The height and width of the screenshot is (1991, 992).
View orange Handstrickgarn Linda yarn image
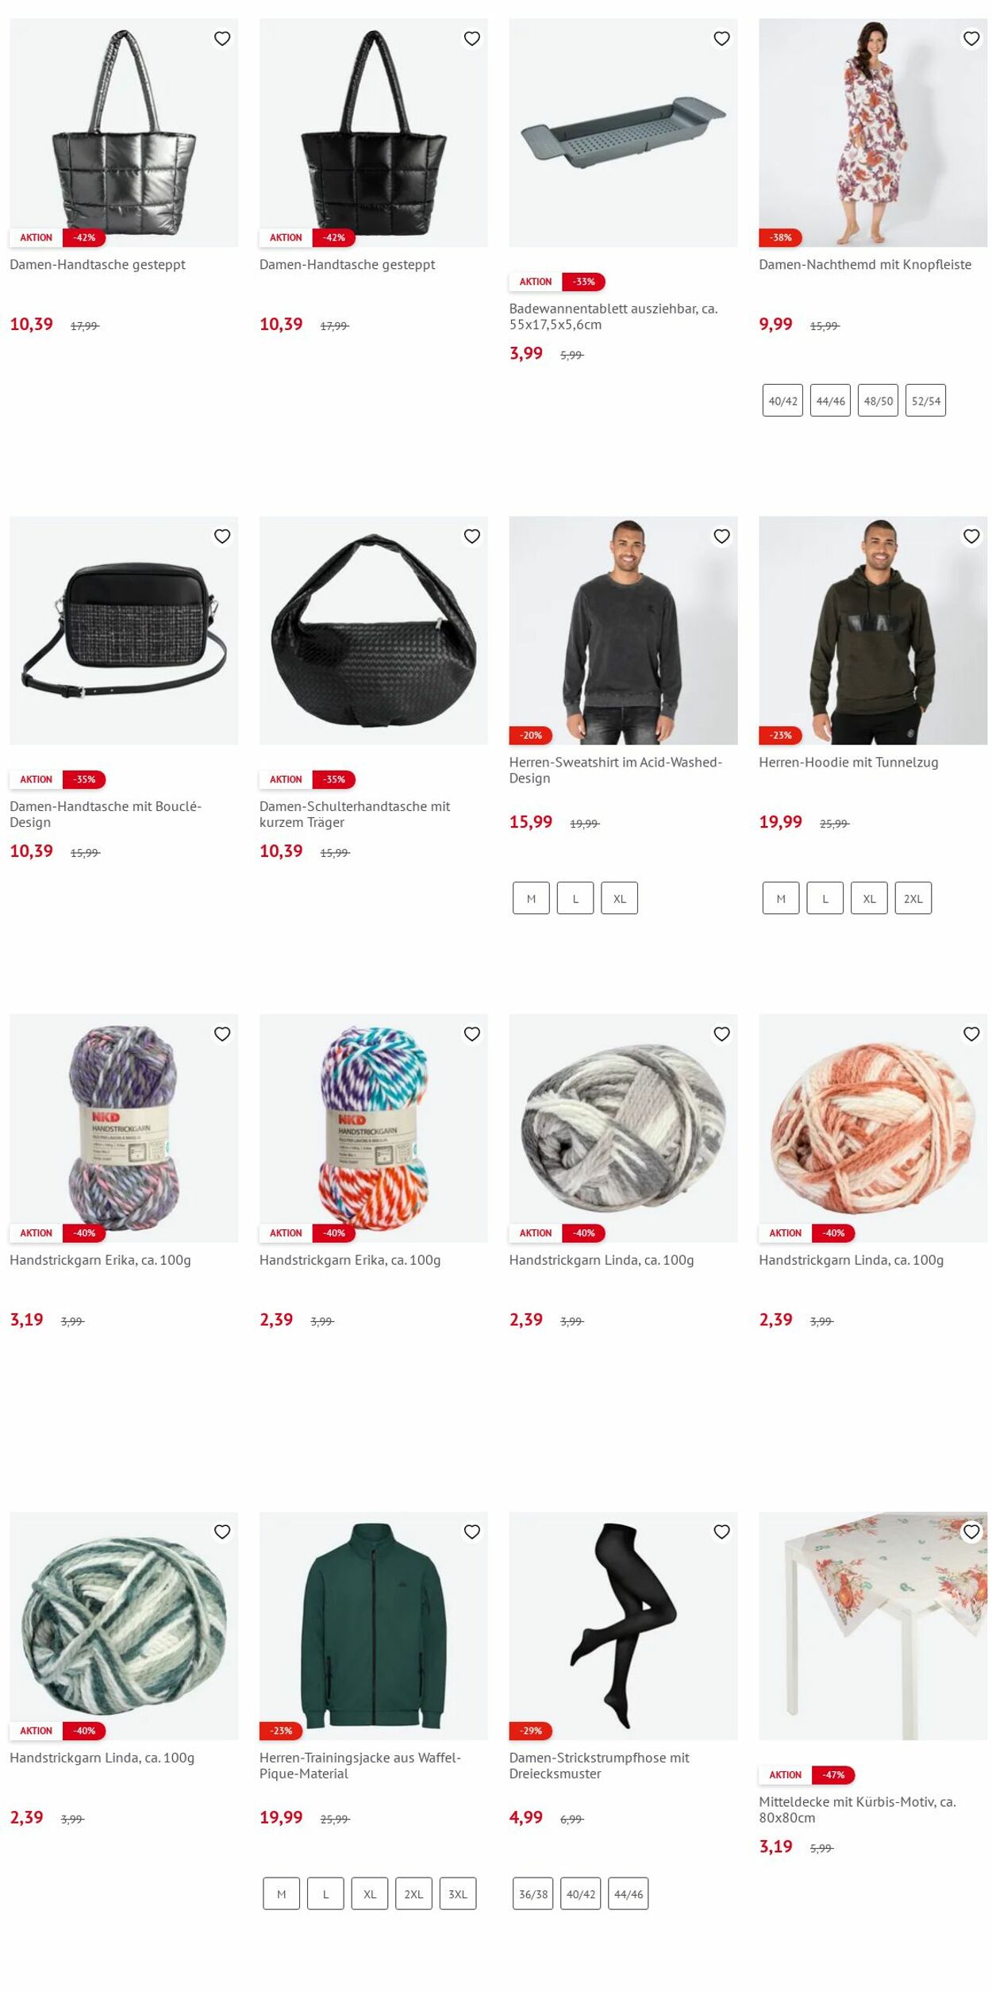[x=873, y=1128]
